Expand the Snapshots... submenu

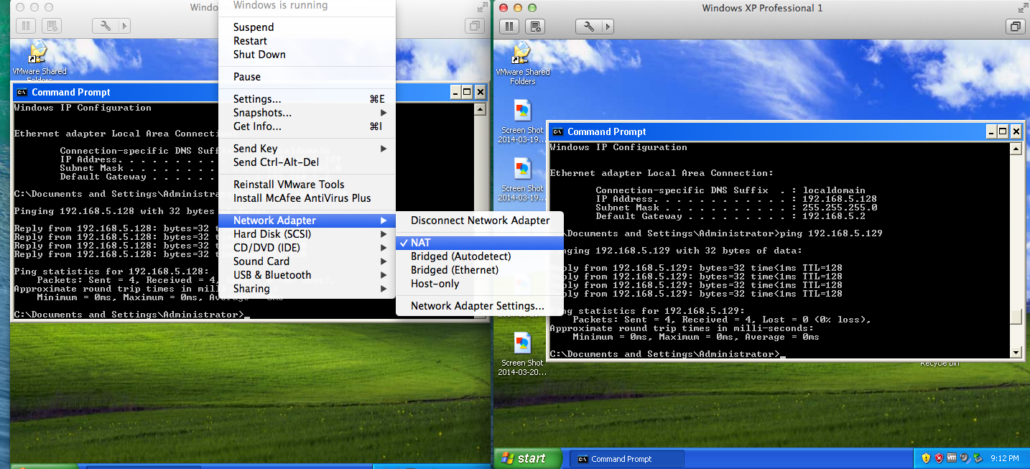[307, 113]
